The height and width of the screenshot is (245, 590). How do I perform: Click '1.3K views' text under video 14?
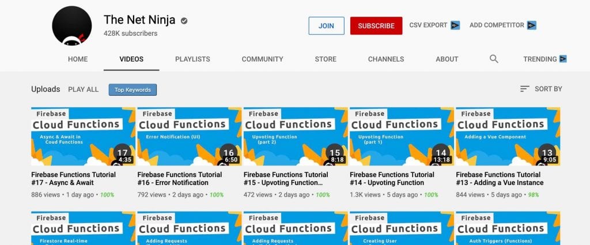coord(365,195)
